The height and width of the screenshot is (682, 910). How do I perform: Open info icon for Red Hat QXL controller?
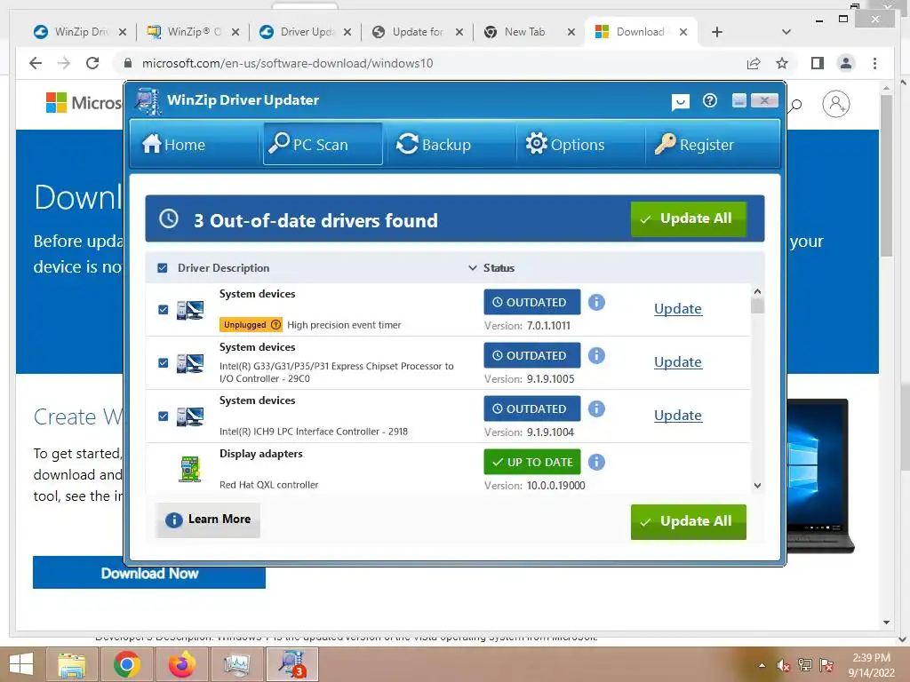tap(596, 462)
